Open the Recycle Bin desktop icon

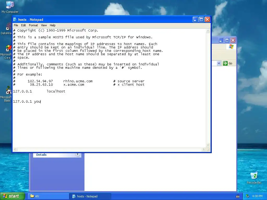coord(254,178)
